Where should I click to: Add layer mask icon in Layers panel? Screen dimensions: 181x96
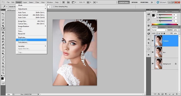pos(162,94)
